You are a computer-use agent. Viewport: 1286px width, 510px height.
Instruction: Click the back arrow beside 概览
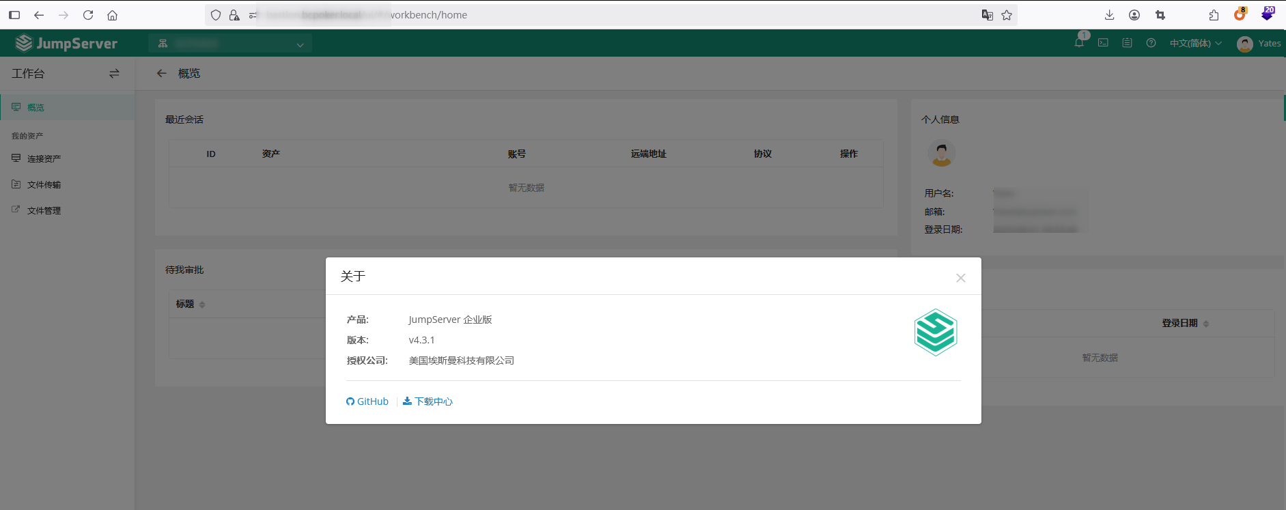click(x=162, y=74)
